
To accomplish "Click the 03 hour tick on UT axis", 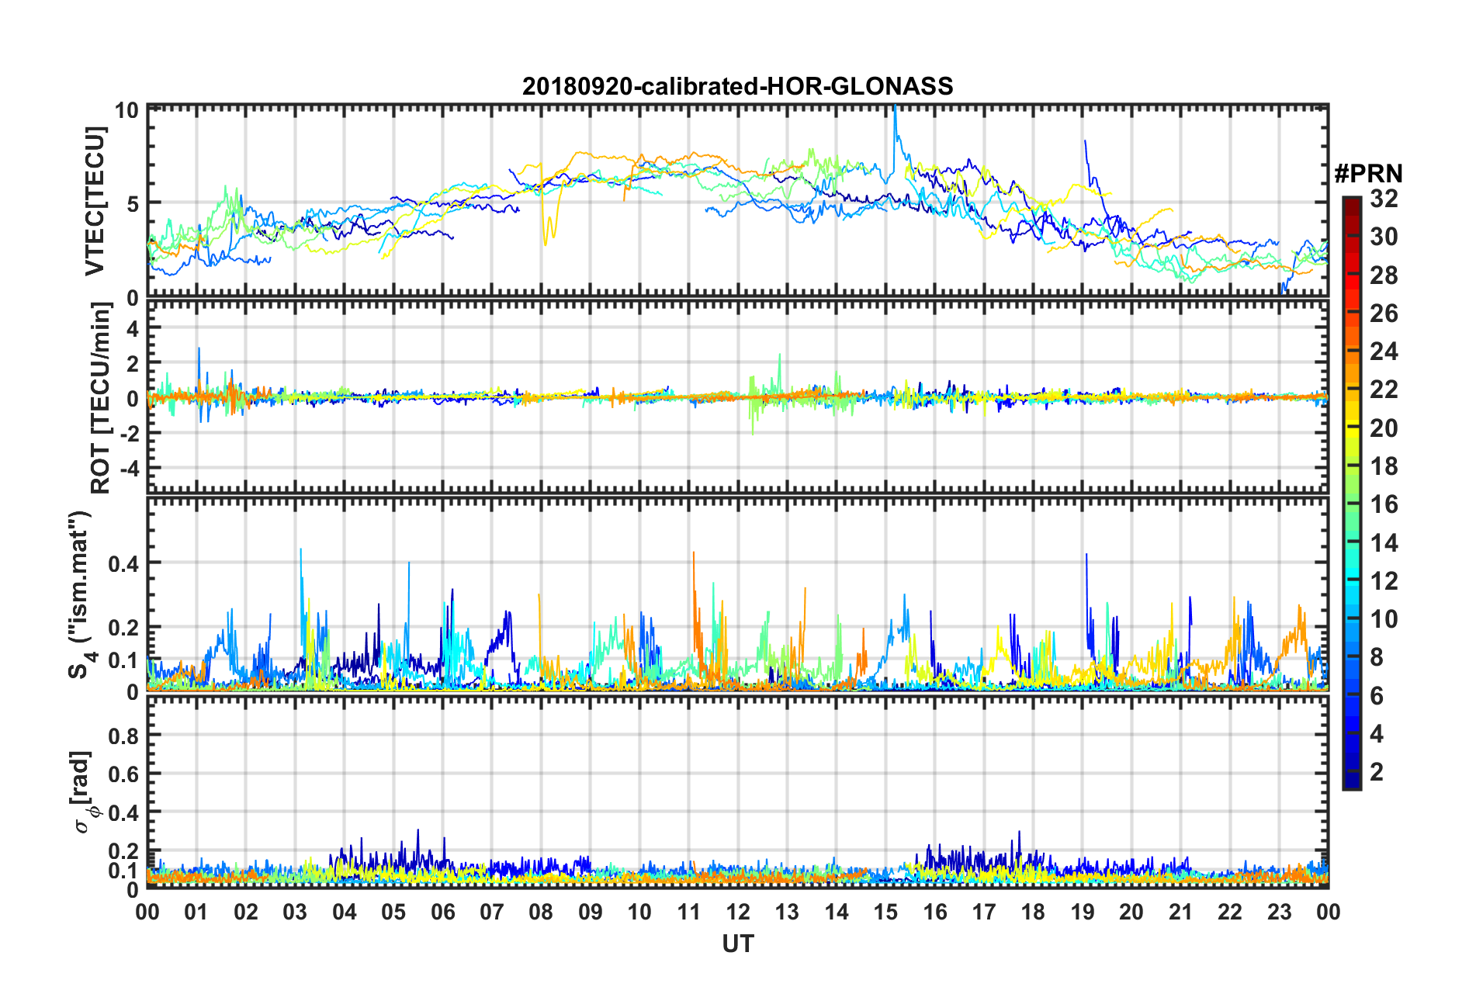I will tap(295, 912).
